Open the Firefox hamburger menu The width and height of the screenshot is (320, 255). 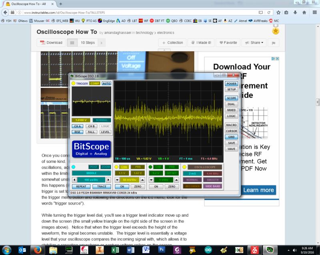click(314, 12)
